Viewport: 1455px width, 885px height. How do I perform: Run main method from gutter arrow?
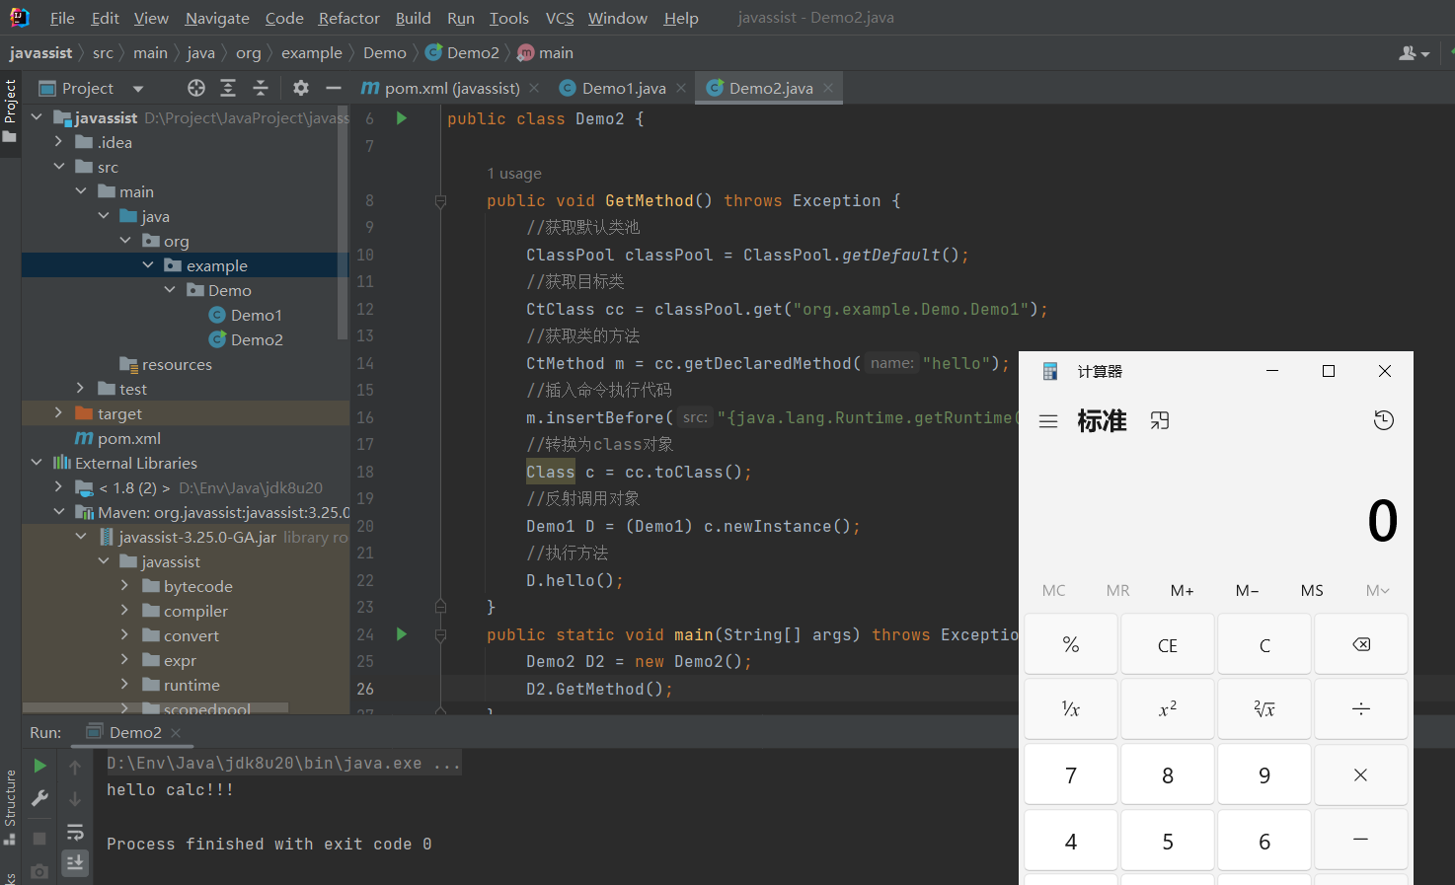[x=402, y=634]
